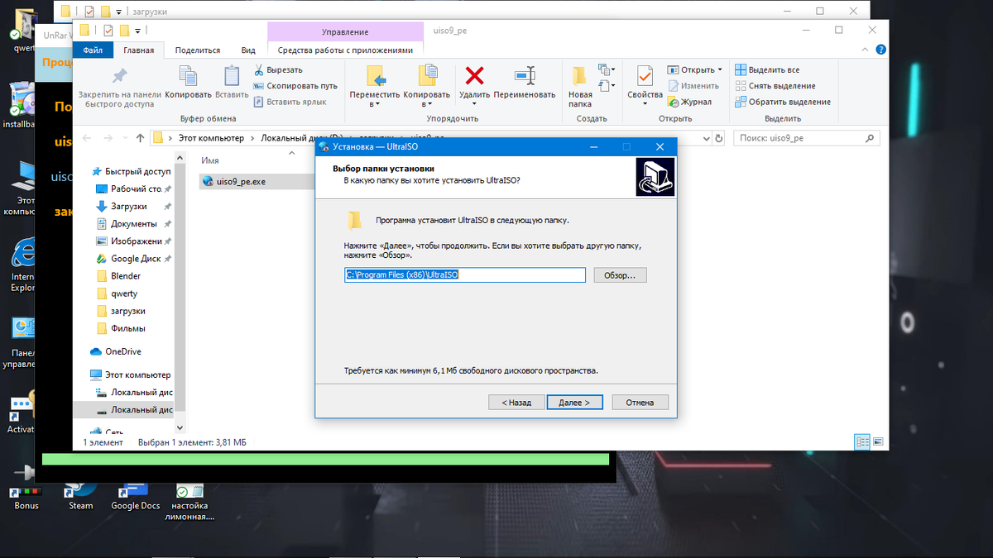Create a folder with Новая папка

[x=580, y=87]
